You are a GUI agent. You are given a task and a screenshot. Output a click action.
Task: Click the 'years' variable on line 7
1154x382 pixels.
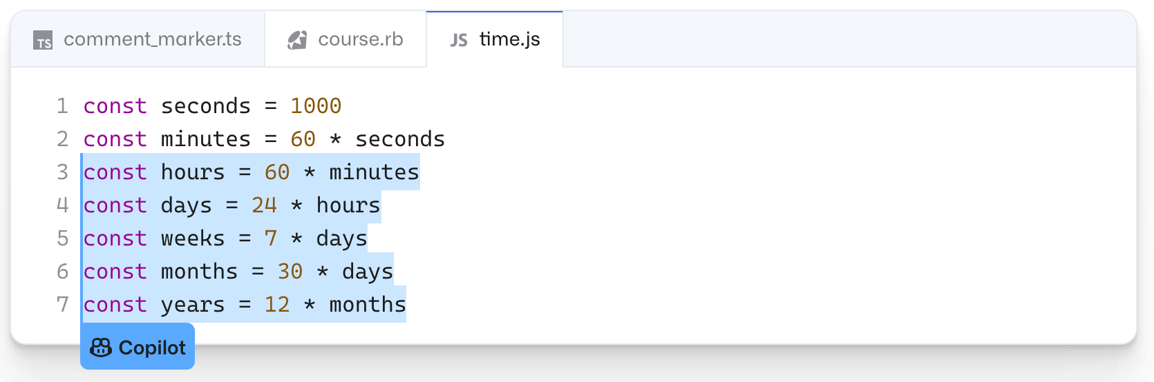[193, 304]
